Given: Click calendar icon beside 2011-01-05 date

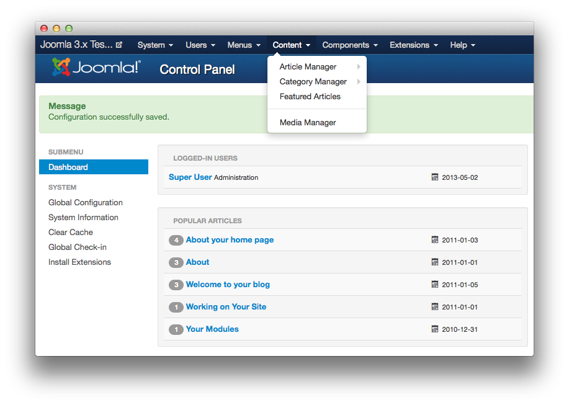Looking at the screenshot, I should (434, 284).
